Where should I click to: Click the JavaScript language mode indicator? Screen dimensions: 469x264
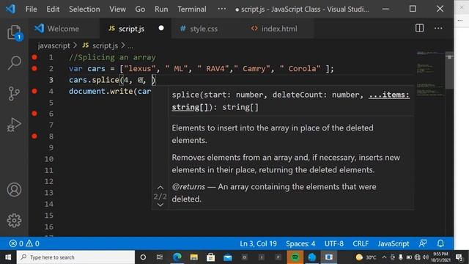click(x=394, y=243)
